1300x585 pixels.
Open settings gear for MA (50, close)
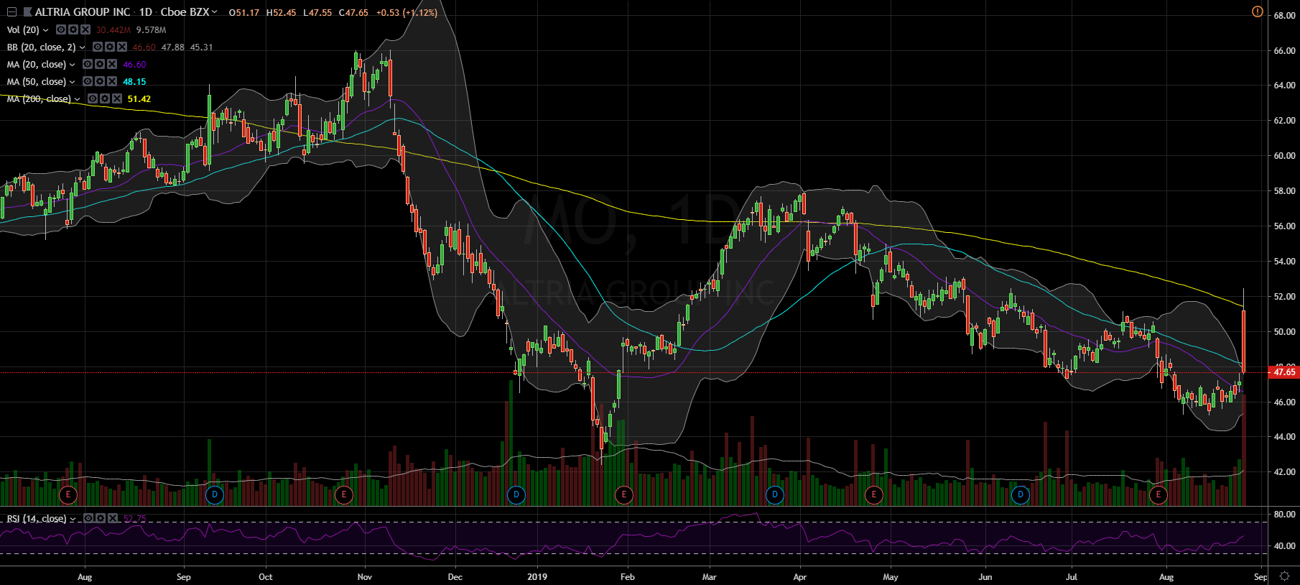pos(100,81)
